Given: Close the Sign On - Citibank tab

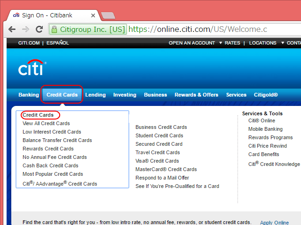Looking at the screenshot, I should pyautogui.click(x=92, y=15).
